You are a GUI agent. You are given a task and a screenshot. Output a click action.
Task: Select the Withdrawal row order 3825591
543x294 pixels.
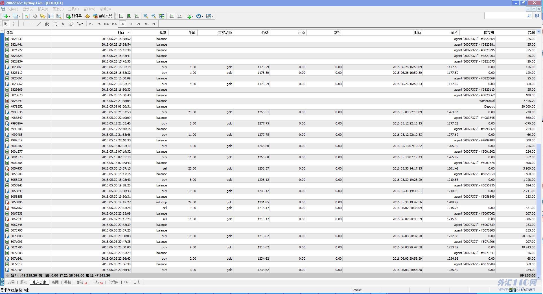270,101
